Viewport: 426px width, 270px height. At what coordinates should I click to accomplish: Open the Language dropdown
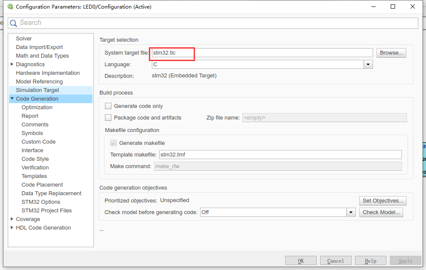click(368, 64)
